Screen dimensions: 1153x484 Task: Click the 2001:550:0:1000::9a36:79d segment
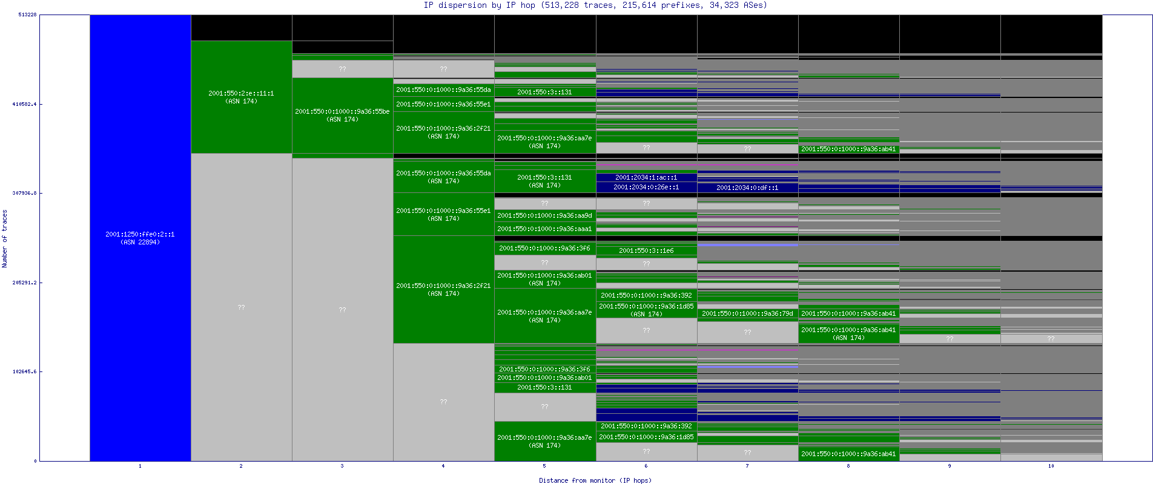click(x=748, y=314)
